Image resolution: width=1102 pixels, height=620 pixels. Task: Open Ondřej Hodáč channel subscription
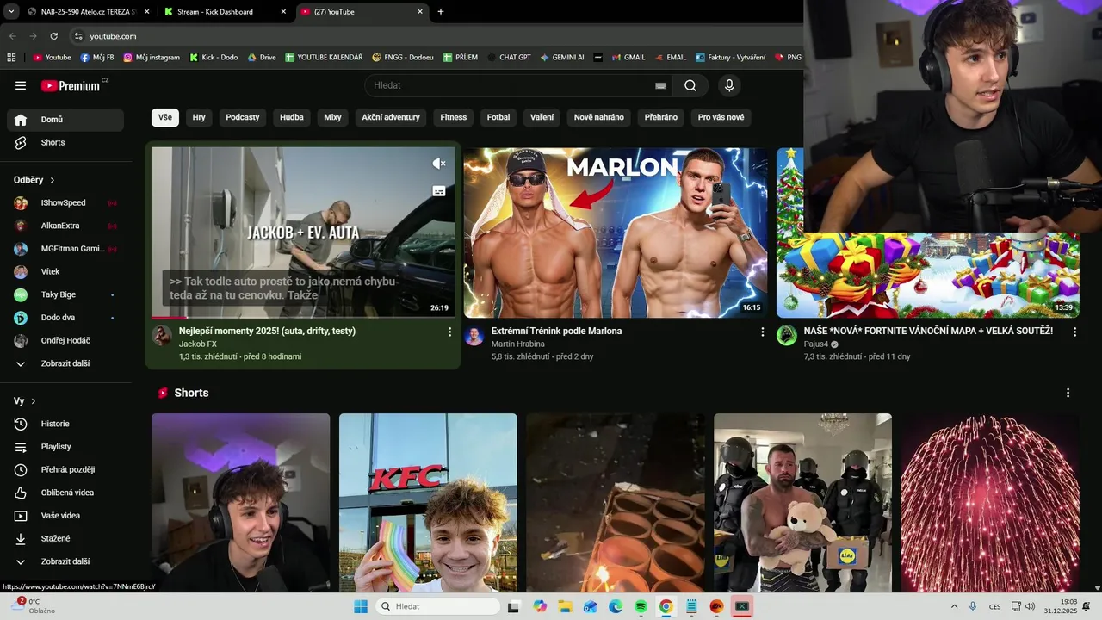pos(65,340)
